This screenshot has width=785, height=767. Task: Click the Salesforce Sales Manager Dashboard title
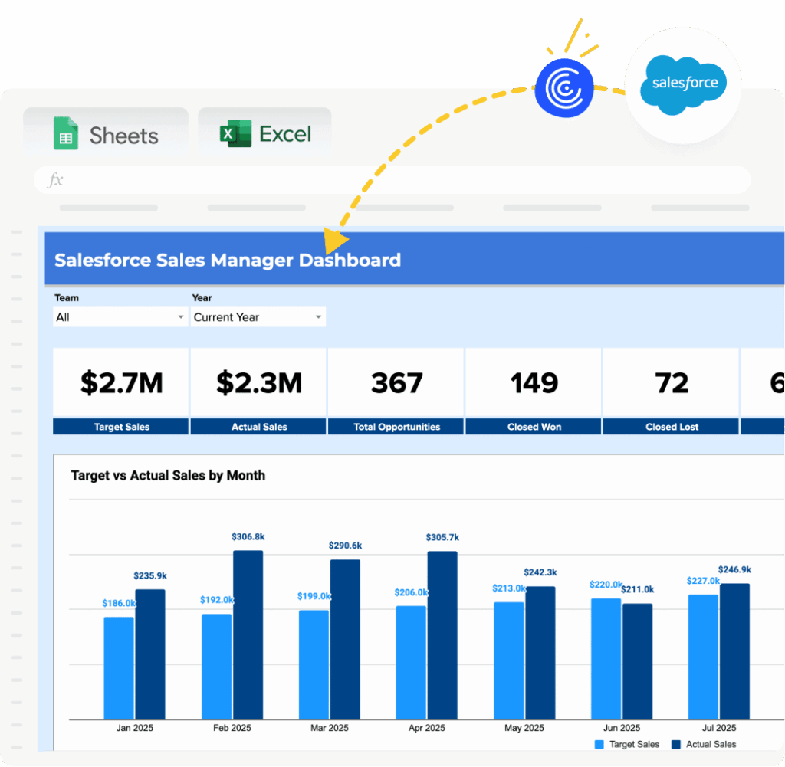[228, 260]
